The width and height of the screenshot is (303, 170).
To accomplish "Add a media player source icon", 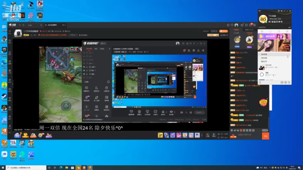I will pos(155,112).
